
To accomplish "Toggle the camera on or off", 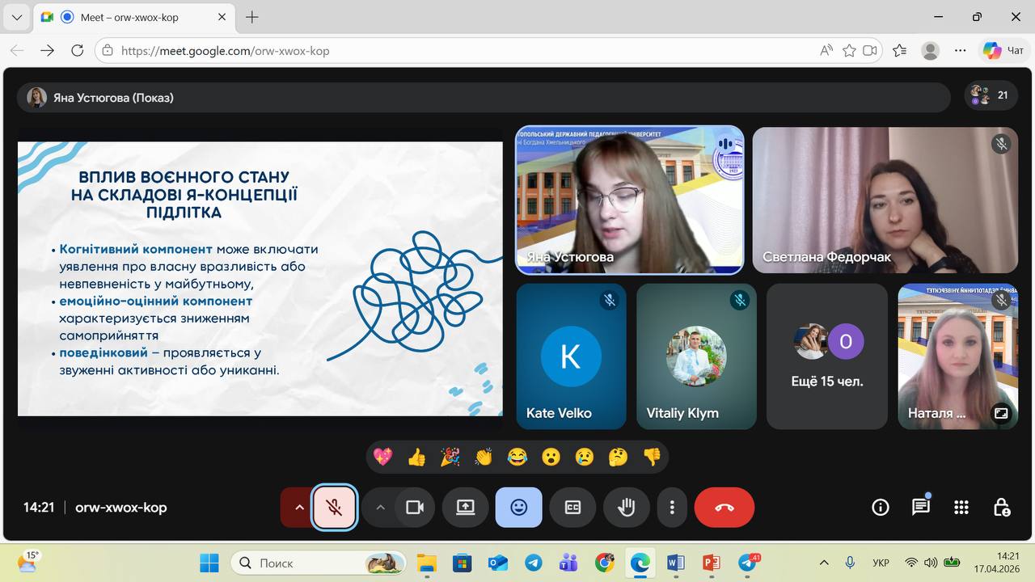I will tap(415, 508).
